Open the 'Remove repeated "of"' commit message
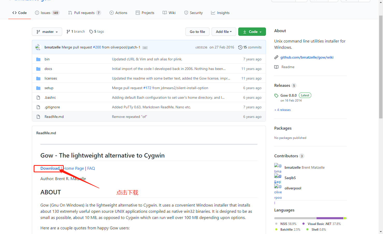The image size is (383, 234). point(129,117)
